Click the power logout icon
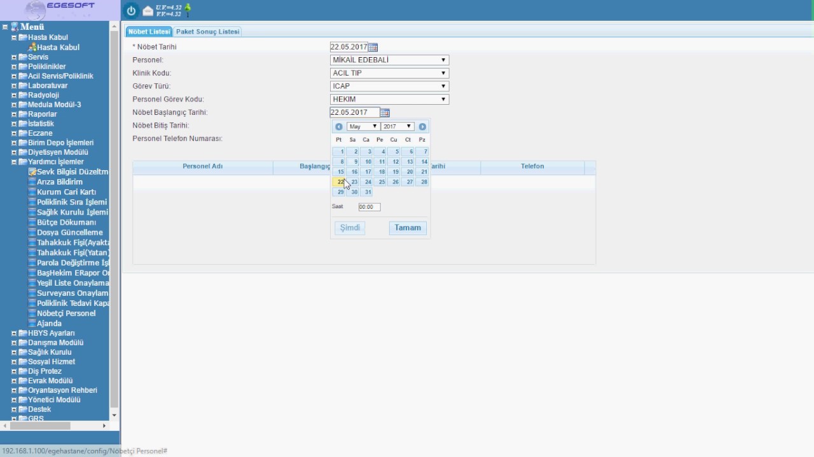 tap(131, 10)
